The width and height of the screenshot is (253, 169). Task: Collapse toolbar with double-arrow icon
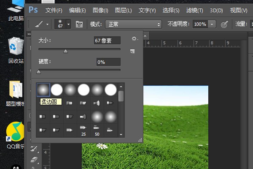pos(29,34)
